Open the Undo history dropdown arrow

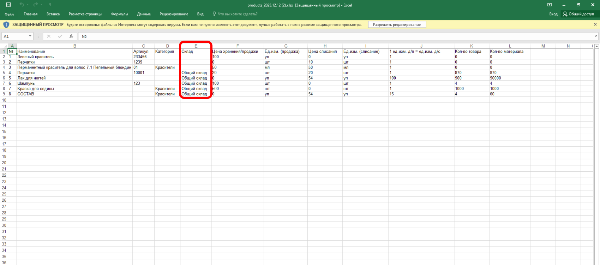pos(28,5)
